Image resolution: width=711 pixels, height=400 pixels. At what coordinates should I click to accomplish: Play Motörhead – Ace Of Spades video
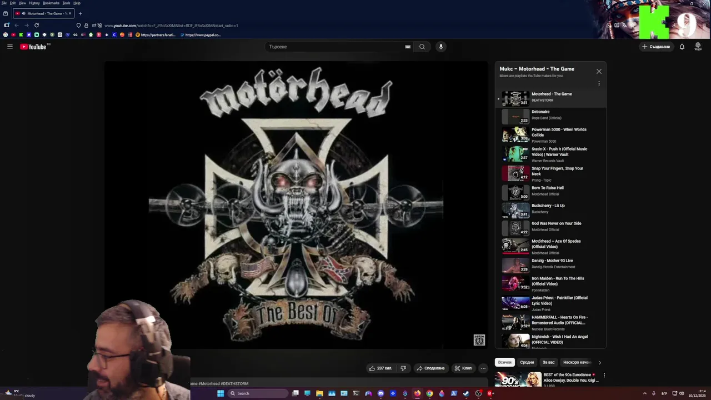551,247
